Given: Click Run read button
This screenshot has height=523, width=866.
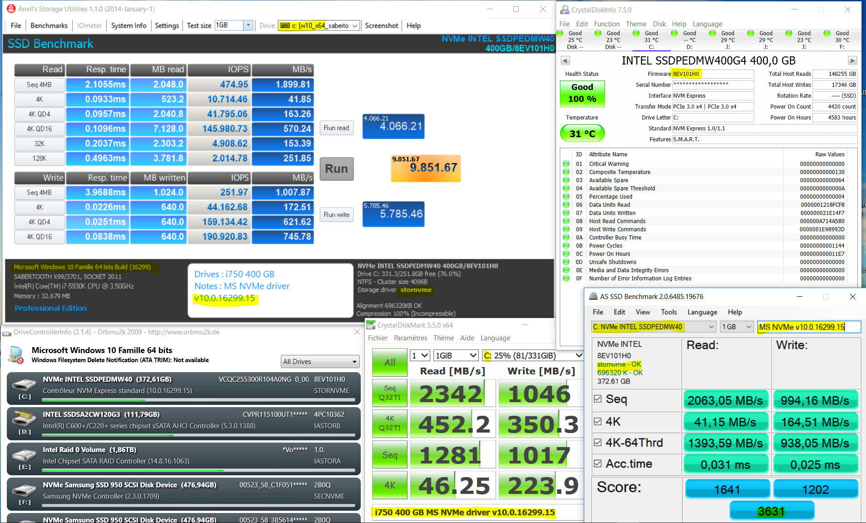Looking at the screenshot, I should 336,128.
